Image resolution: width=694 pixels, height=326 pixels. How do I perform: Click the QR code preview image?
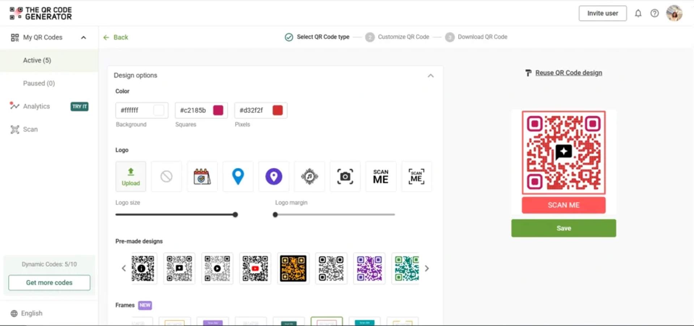(564, 153)
